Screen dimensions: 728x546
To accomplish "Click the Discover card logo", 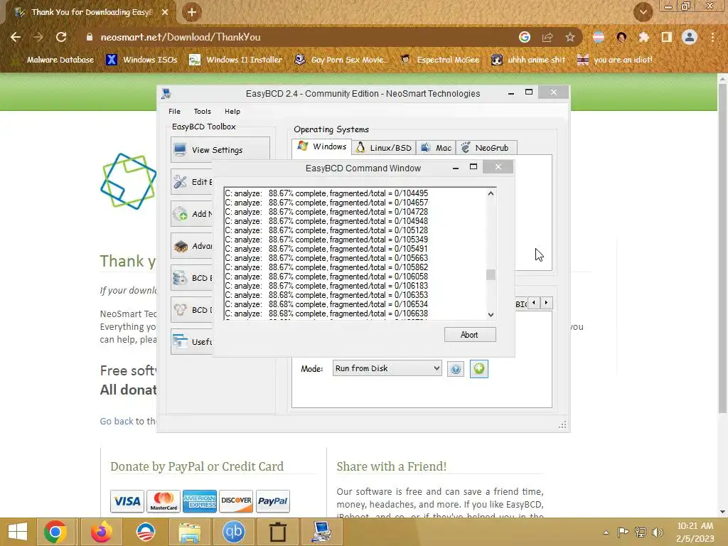I will click(236, 501).
